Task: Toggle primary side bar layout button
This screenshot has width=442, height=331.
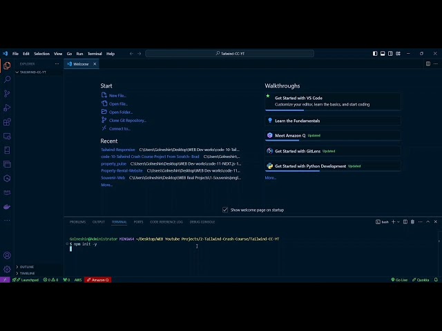Action: [375, 53]
